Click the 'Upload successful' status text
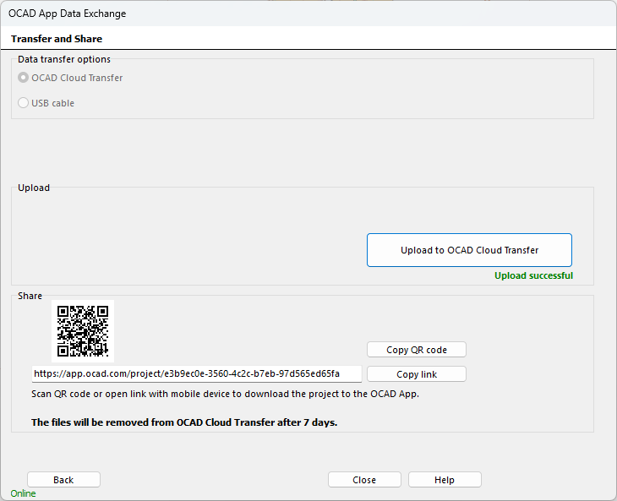The width and height of the screenshot is (617, 501). pos(533,275)
